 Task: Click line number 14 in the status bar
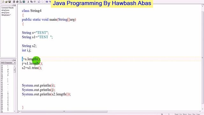click(x=162, y=114)
